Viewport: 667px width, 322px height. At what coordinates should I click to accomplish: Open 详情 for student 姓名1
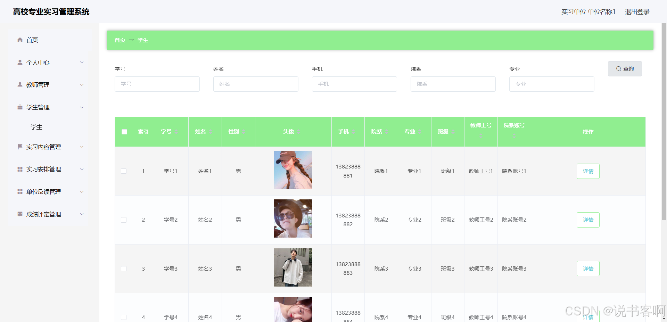click(x=588, y=171)
